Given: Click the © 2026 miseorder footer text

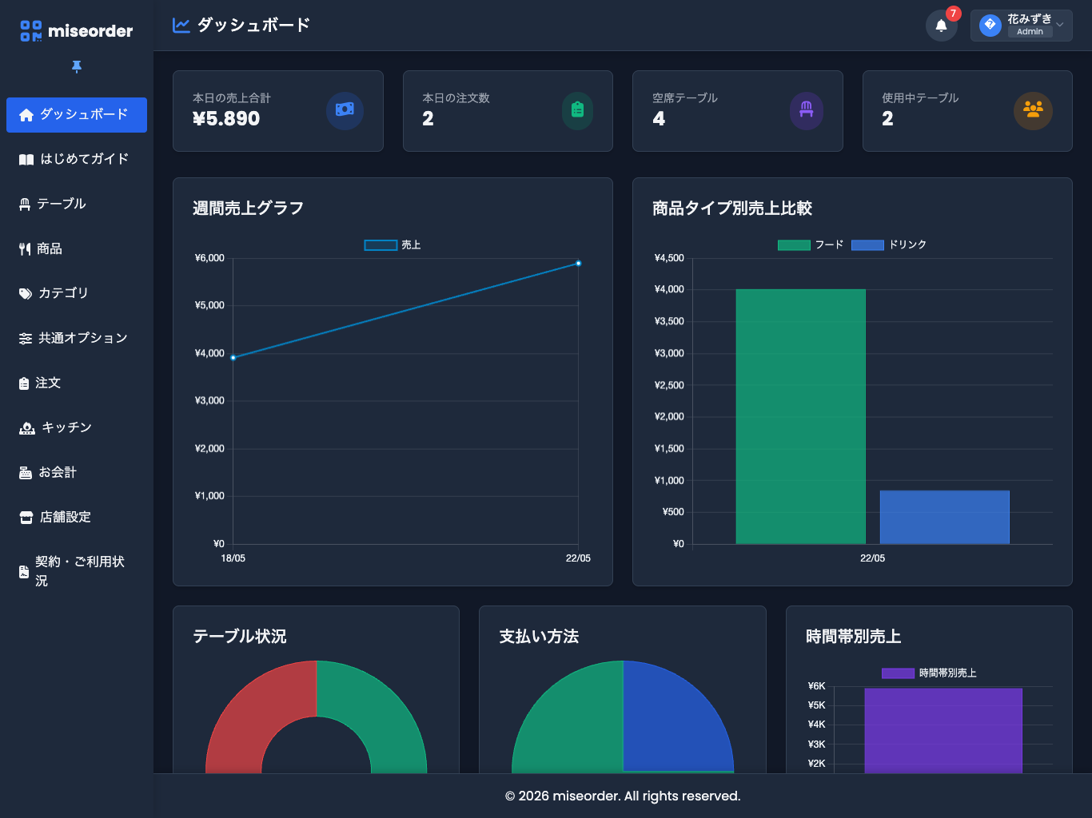Looking at the screenshot, I should 623,796.
